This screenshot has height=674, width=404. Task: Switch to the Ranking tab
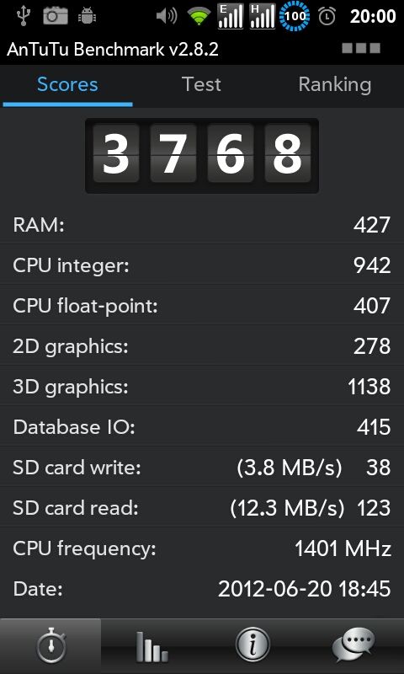coord(335,85)
